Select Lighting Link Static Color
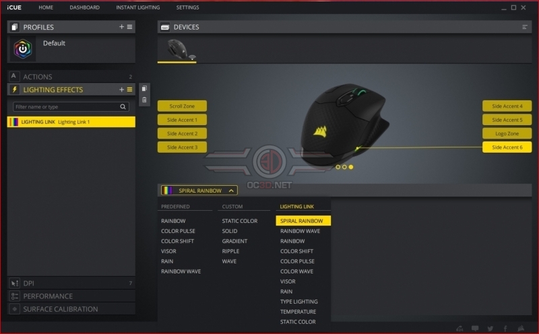 click(x=298, y=322)
